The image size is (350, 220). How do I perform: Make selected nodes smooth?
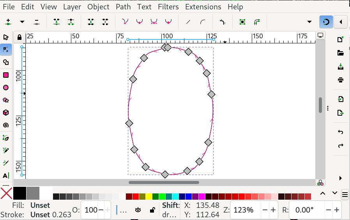[140, 22]
